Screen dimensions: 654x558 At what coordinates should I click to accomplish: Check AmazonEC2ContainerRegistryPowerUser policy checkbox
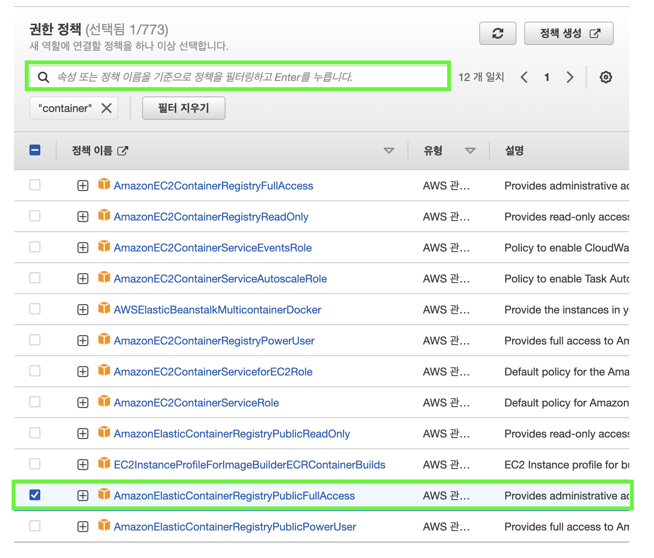(x=35, y=340)
